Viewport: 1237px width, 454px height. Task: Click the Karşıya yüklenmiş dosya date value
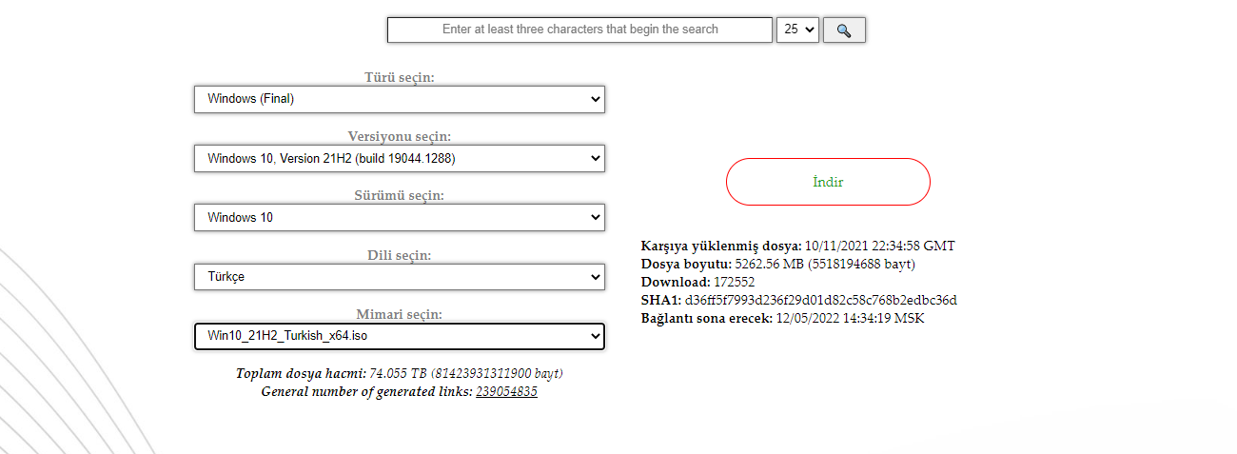click(880, 246)
